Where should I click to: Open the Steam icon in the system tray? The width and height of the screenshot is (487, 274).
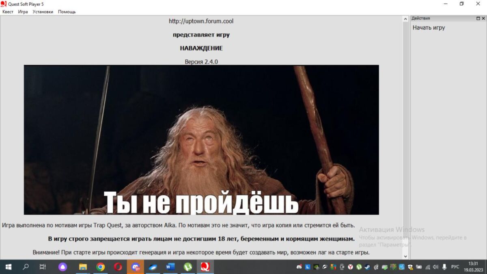tap(367, 267)
